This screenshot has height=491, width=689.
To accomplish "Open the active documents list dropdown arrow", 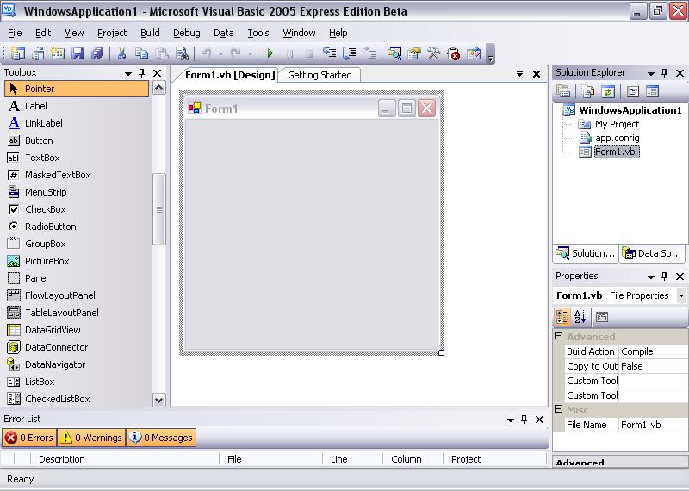I will 520,74.
